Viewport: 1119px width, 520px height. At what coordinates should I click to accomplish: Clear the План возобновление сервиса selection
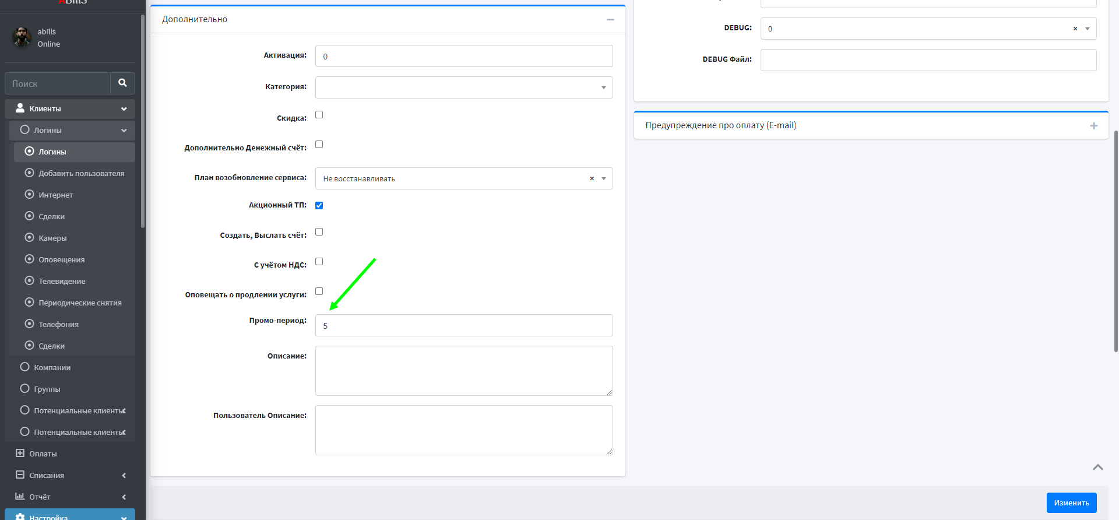point(592,178)
